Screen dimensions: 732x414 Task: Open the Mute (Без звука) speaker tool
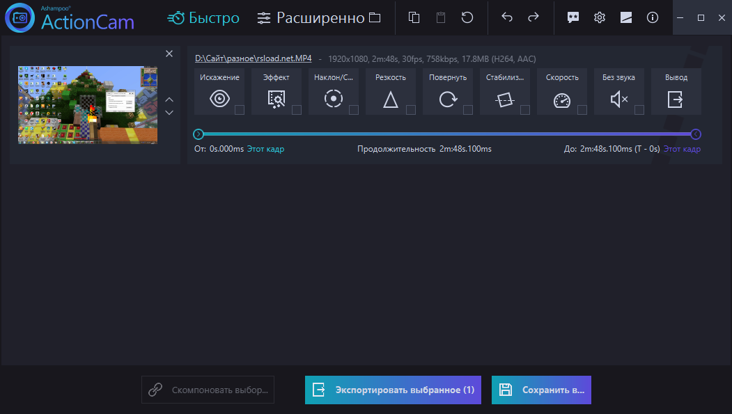click(x=619, y=92)
